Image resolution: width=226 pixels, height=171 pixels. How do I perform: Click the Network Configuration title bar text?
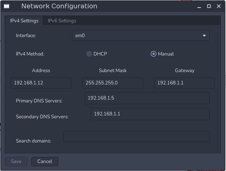point(59,6)
